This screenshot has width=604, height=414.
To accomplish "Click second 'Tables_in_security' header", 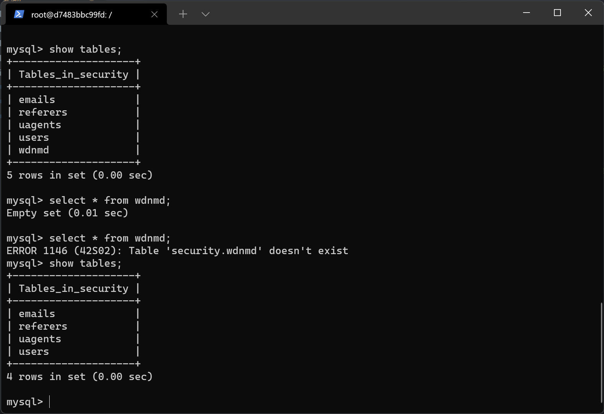I will click(x=74, y=289).
